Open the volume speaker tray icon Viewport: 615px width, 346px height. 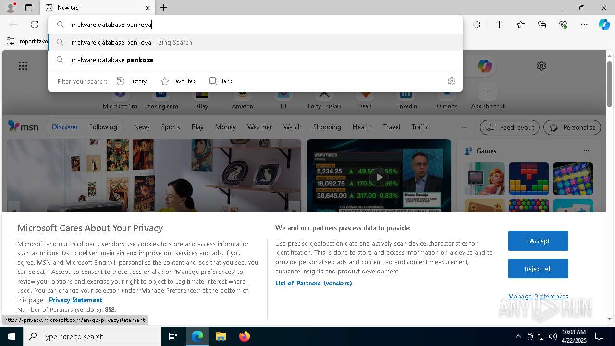click(553, 336)
